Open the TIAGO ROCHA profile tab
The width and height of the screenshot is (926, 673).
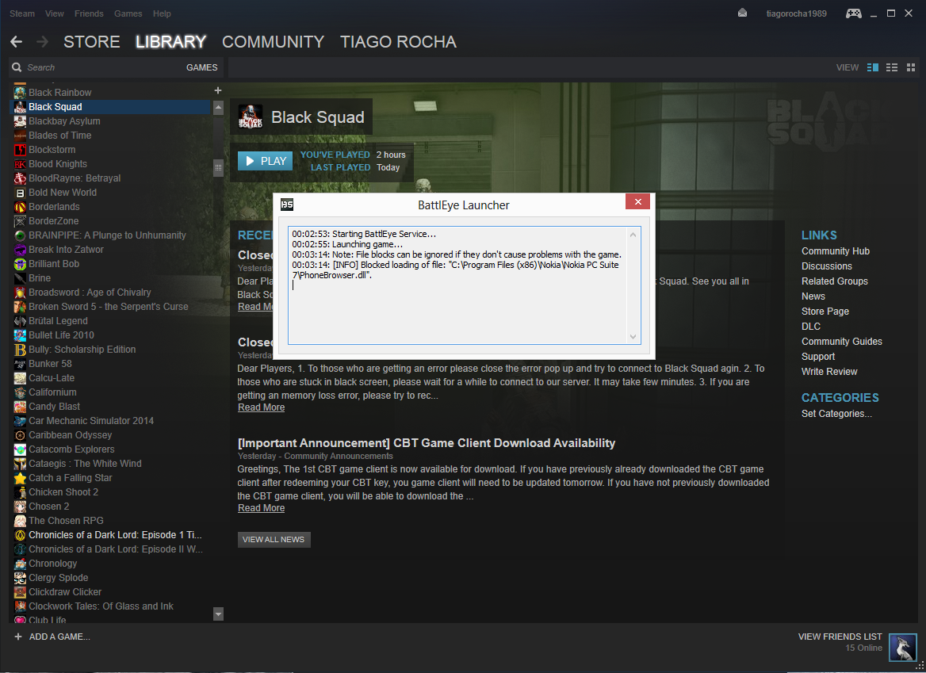click(398, 42)
